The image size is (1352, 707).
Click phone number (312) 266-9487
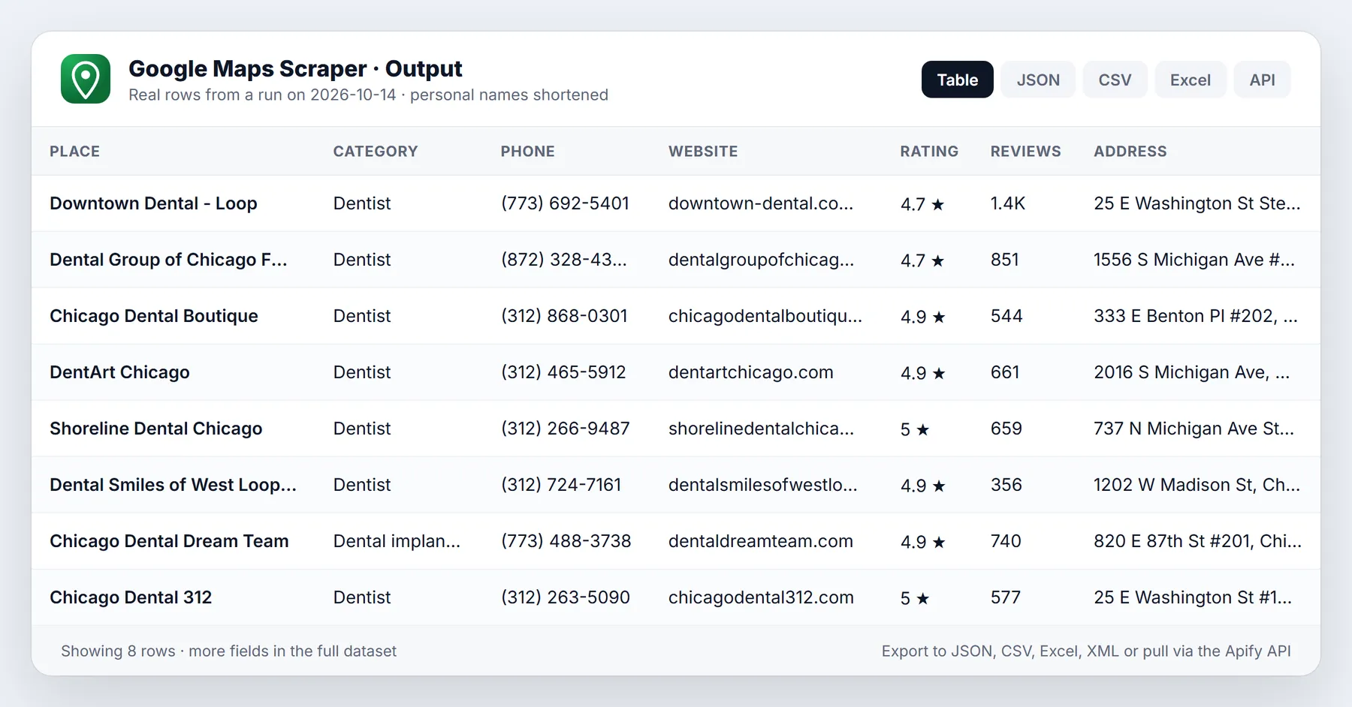pyautogui.click(x=566, y=429)
